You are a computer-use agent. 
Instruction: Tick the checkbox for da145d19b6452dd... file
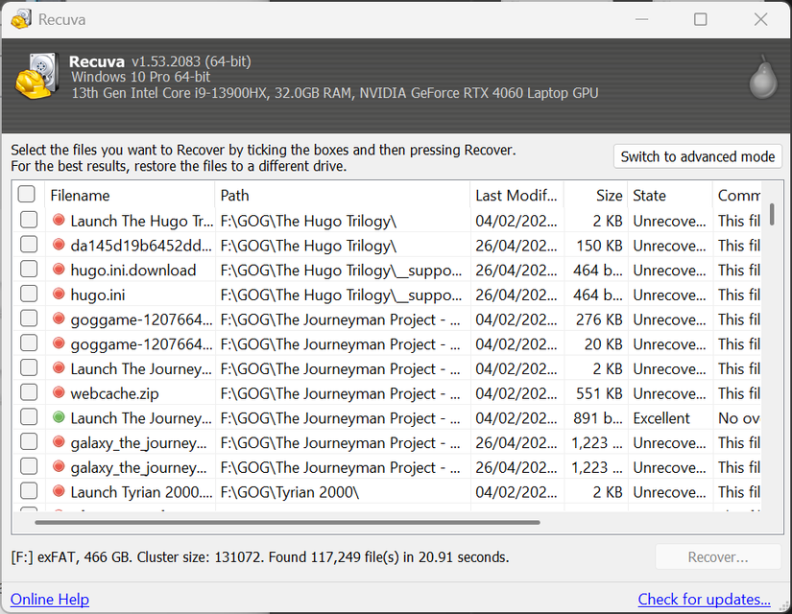click(x=29, y=245)
